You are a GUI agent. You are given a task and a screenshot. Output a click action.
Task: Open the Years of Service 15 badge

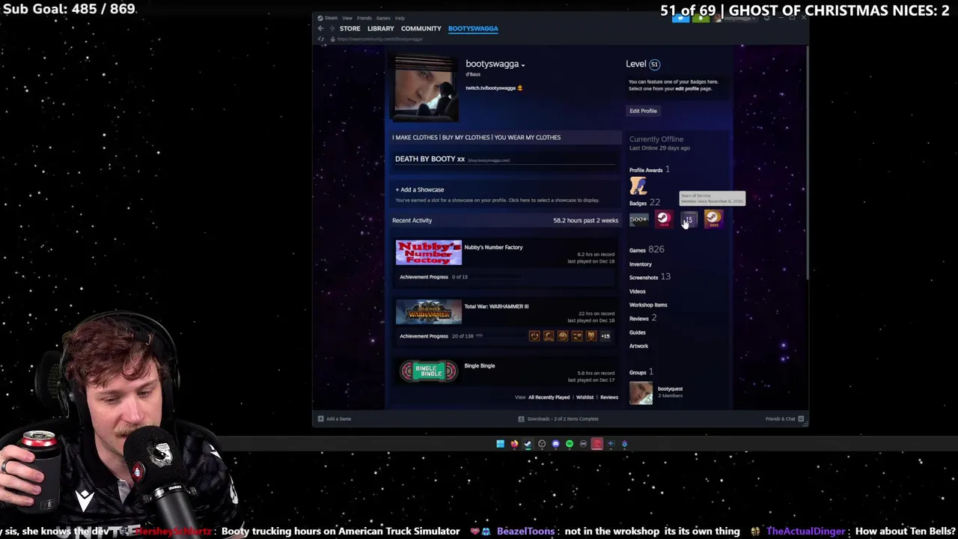tap(689, 219)
